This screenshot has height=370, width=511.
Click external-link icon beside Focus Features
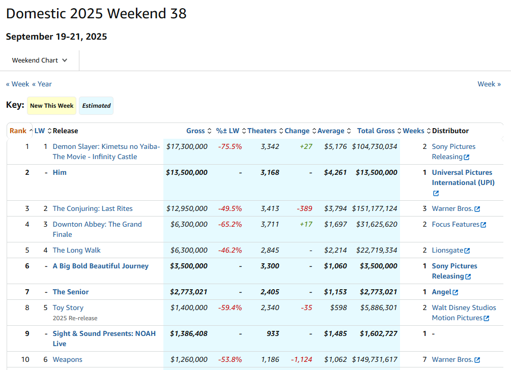(x=484, y=225)
